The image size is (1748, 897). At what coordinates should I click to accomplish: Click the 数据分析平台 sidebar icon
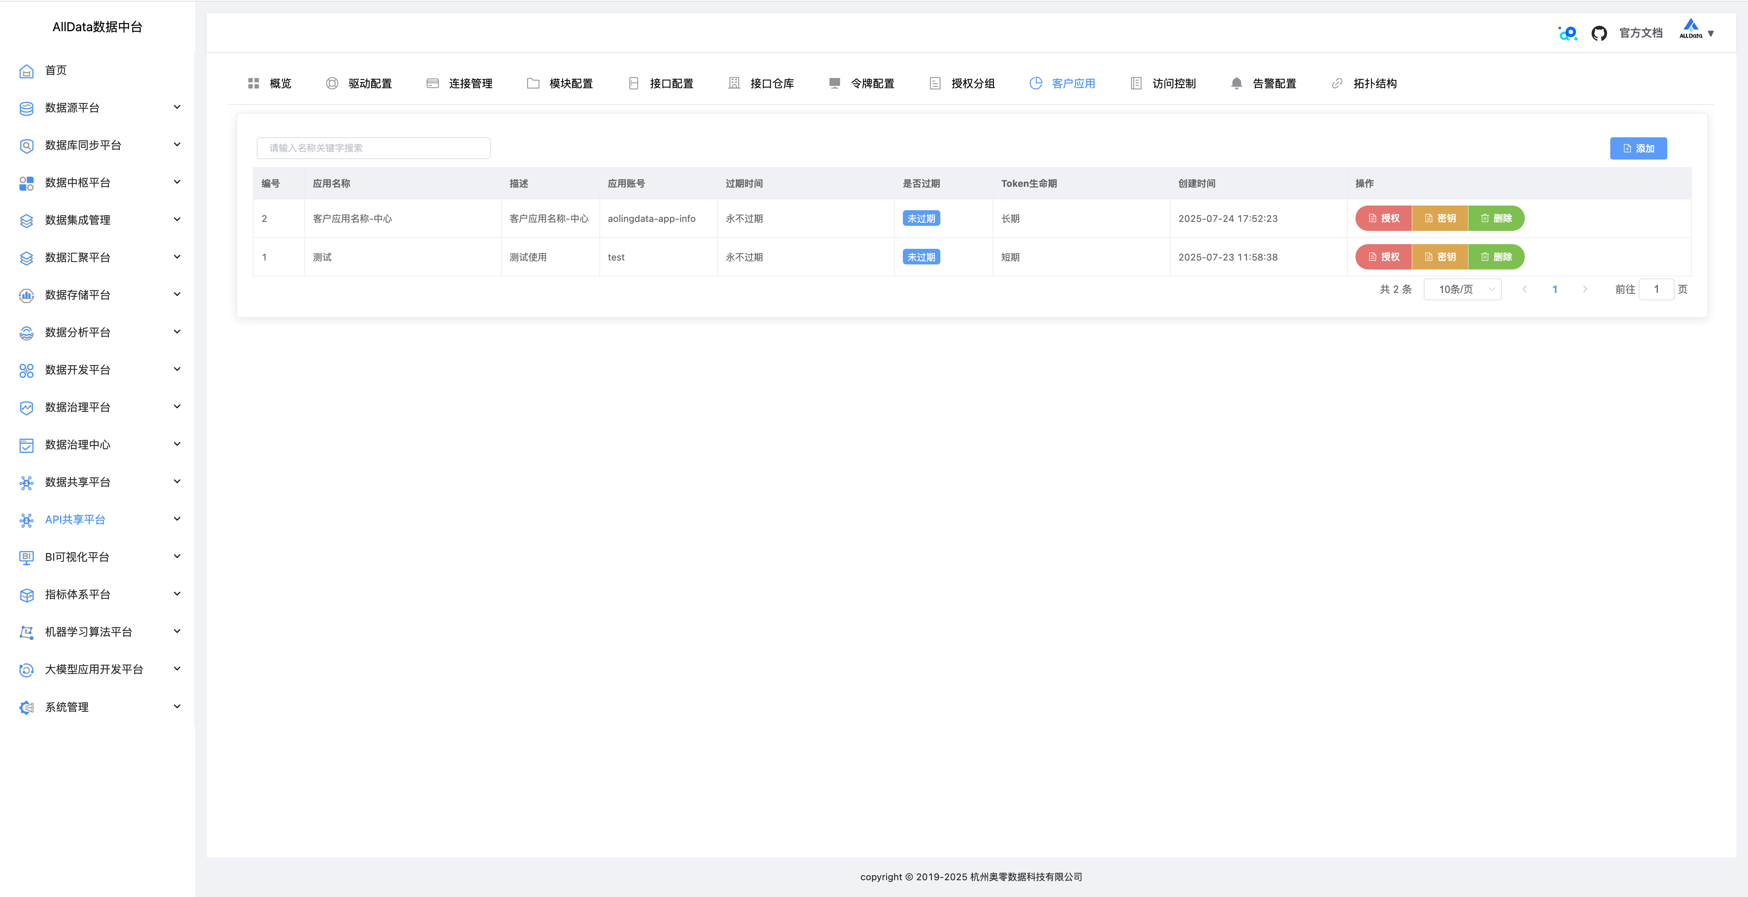point(27,332)
